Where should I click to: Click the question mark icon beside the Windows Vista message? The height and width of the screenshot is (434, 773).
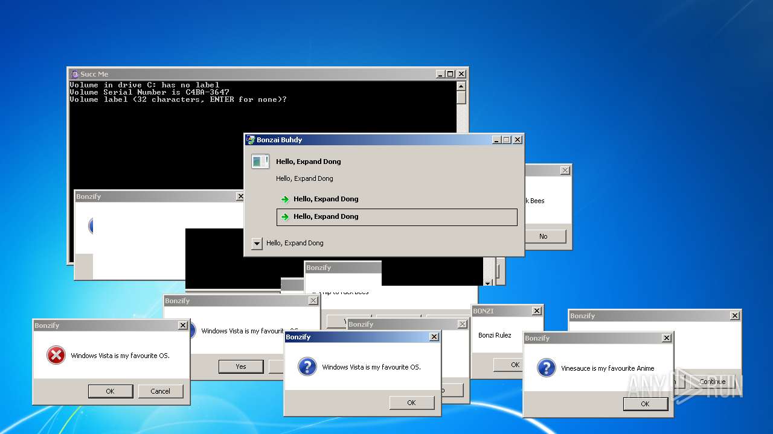pyautogui.click(x=307, y=367)
